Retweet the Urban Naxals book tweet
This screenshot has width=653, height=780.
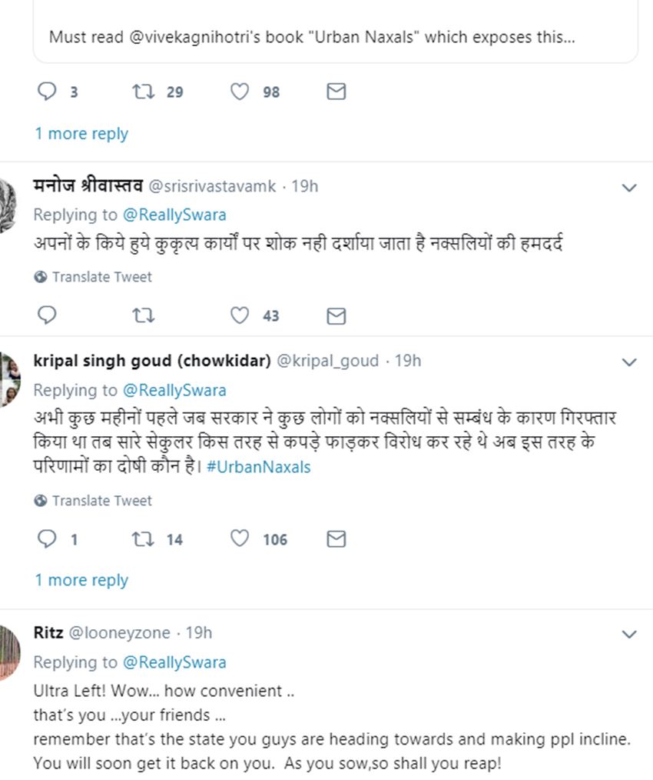tap(142, 92)
